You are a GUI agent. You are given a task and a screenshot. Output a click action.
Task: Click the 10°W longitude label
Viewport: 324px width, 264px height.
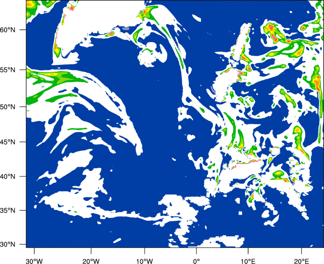(x=144, y=261)
